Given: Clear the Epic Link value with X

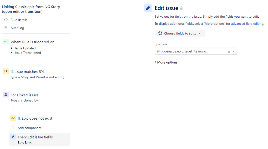Looking at the screenshot, I should [229, 52].
